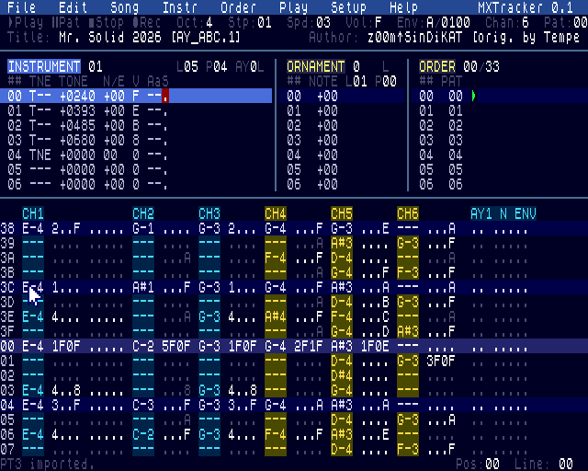Select green play marker in order list
Viewport: 588px width, 471px height.
pos(474,96)
